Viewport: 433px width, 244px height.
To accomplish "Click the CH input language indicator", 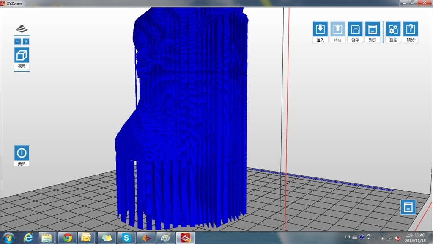I will [348, 237].
